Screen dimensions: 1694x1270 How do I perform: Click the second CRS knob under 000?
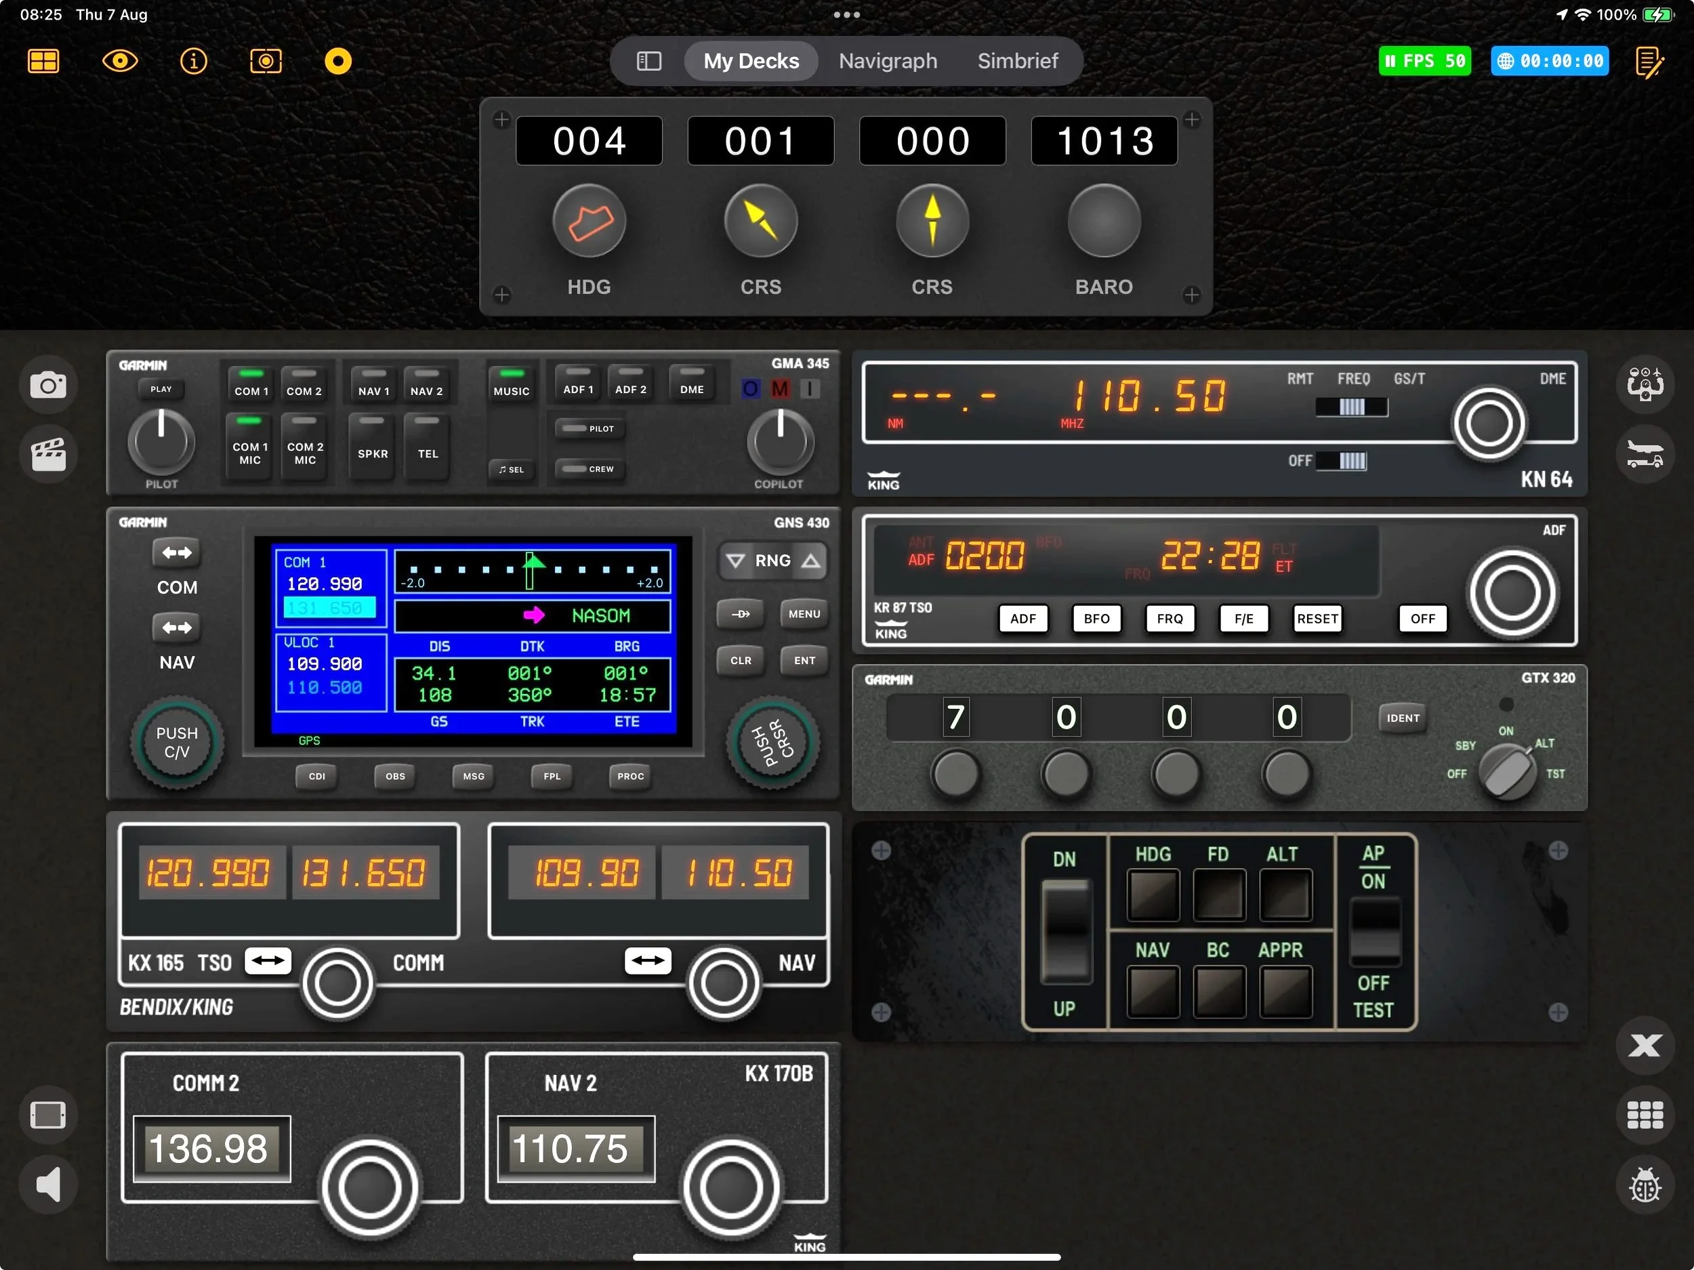coord(932,222)
